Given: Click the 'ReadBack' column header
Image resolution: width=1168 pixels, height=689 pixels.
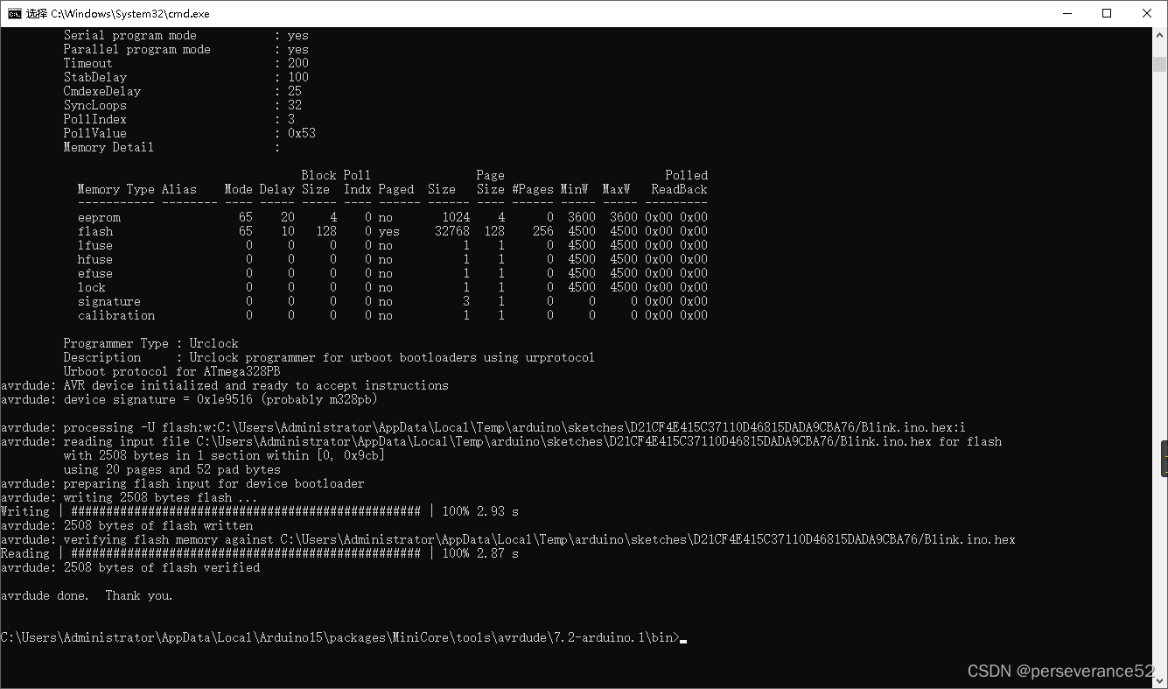Looking at the screenshot, I should tap(679, 189).
